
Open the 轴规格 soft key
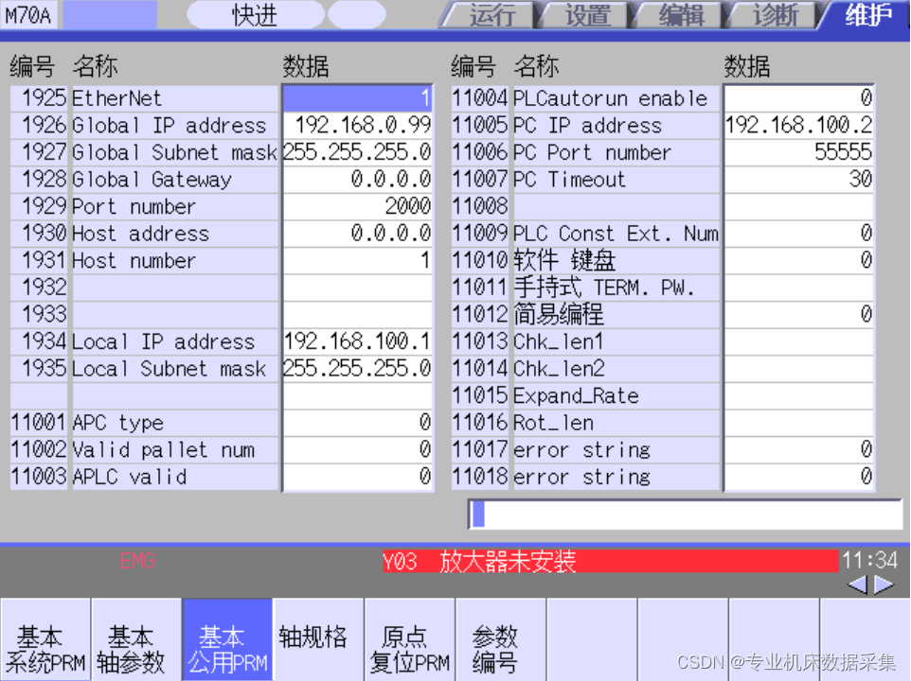tap(317, 639)
